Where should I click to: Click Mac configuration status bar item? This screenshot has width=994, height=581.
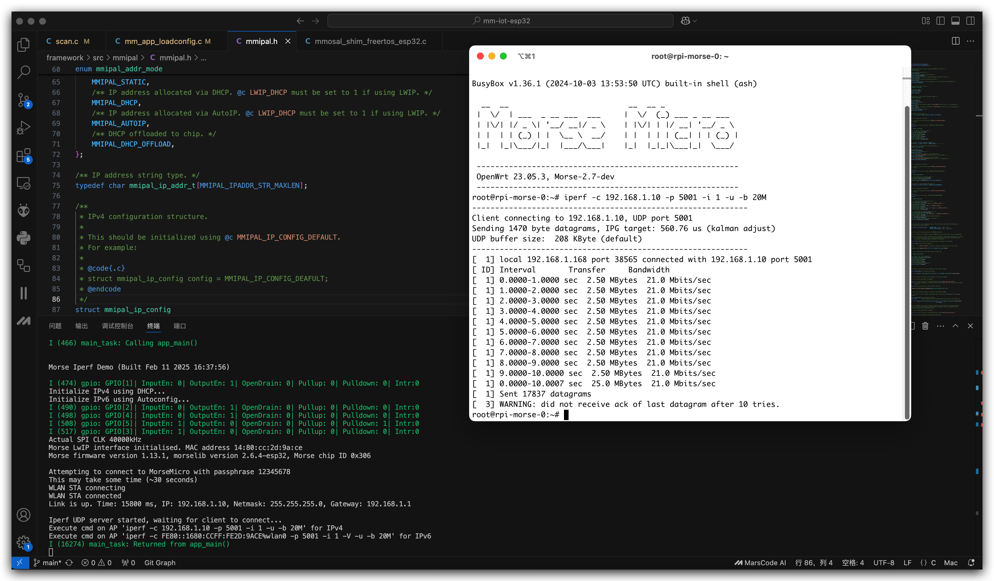coord(951,563)
